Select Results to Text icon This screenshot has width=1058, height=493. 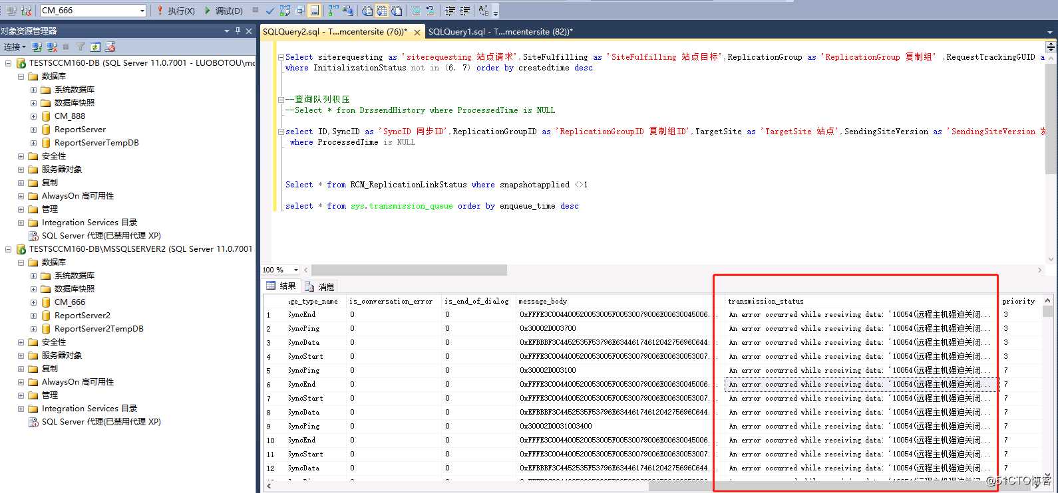(x=366, y=11)
